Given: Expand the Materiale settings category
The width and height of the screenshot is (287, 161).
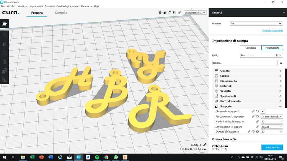Looking at the screenshot, I should [248, 86].
